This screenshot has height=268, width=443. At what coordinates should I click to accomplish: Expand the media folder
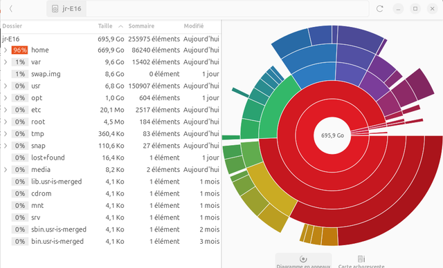click(6, 170)
